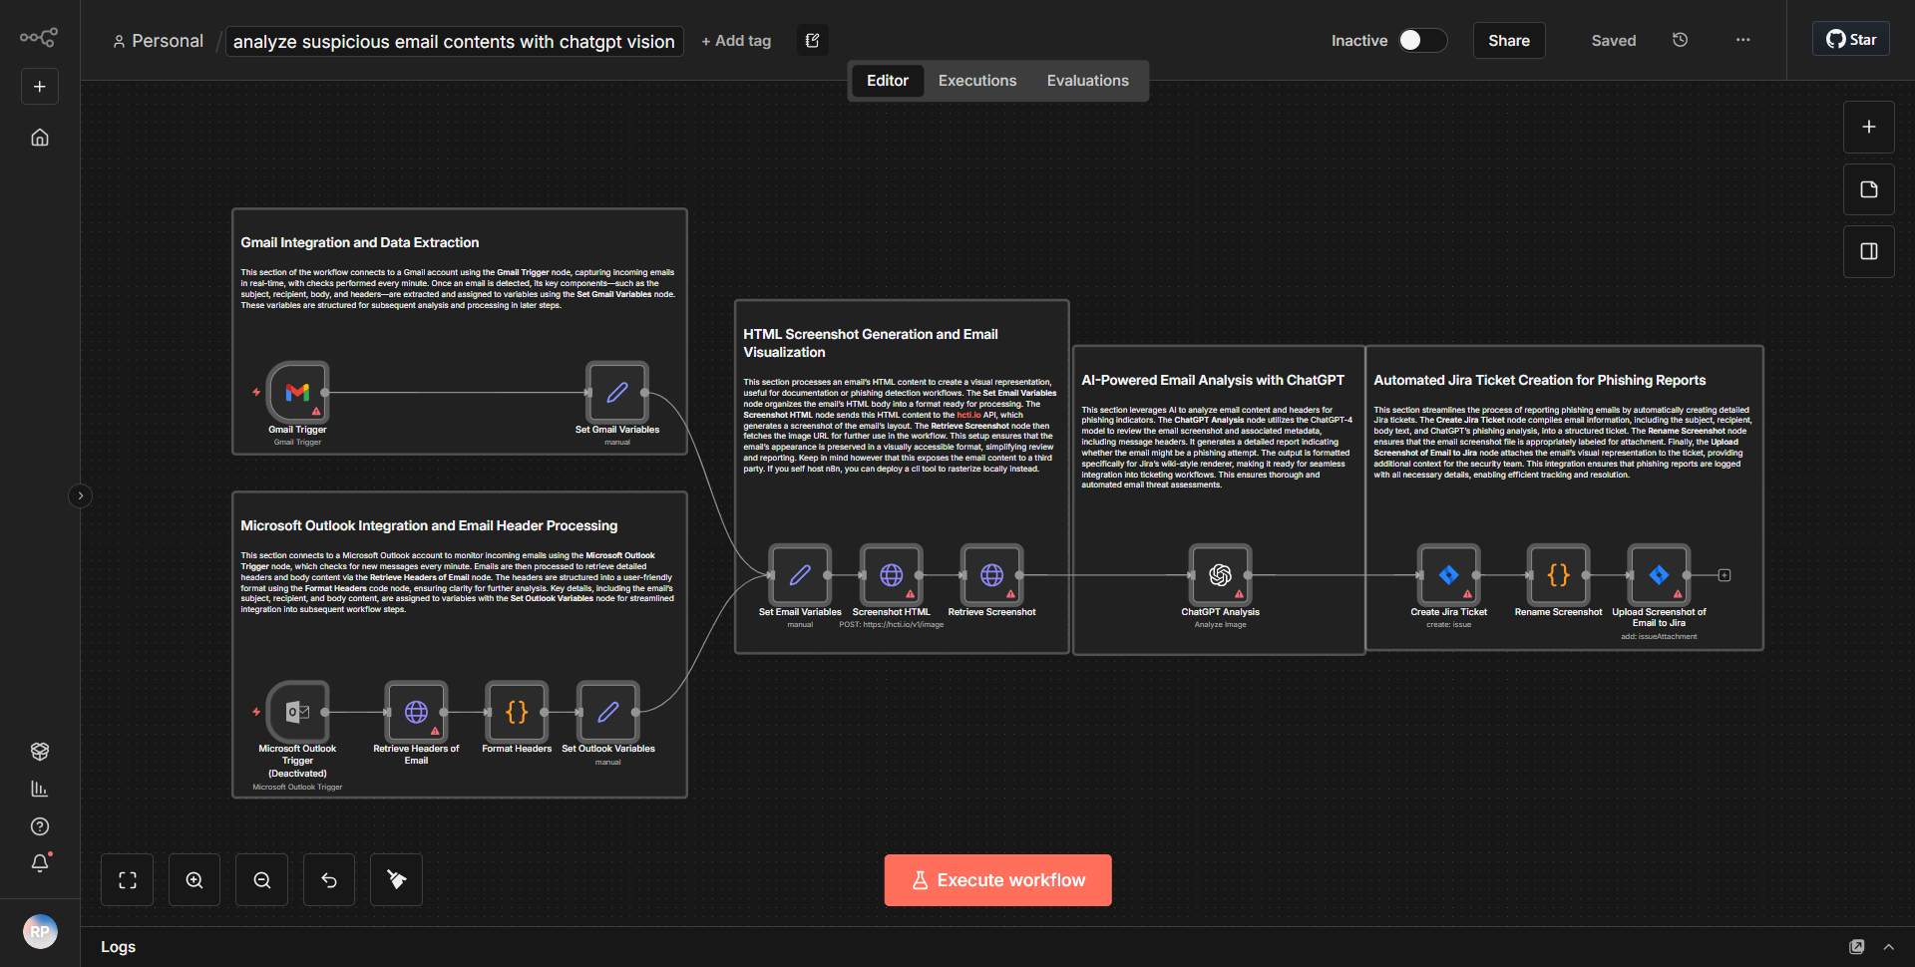The image size is (1915, 967).
Task: Tidy up the workflow with the broom tool
Action: point(395,879)
